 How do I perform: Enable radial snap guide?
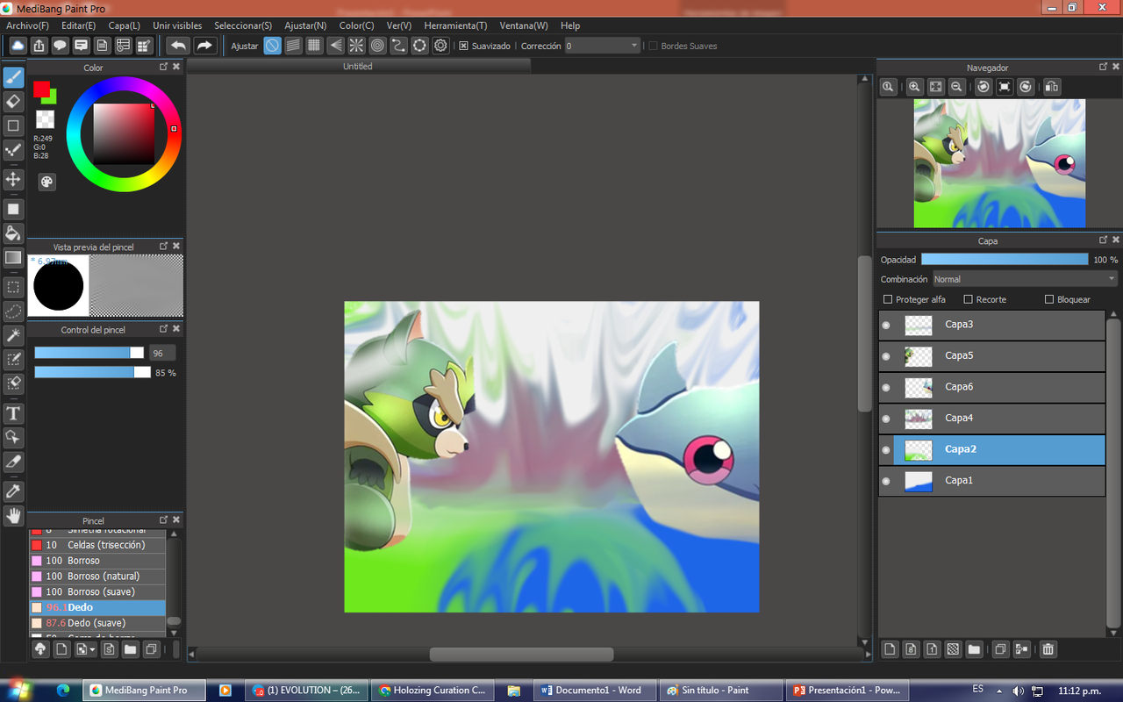tap(357, 46)
